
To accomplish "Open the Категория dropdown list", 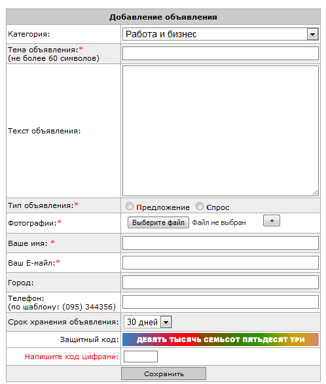I will [221, 34].
